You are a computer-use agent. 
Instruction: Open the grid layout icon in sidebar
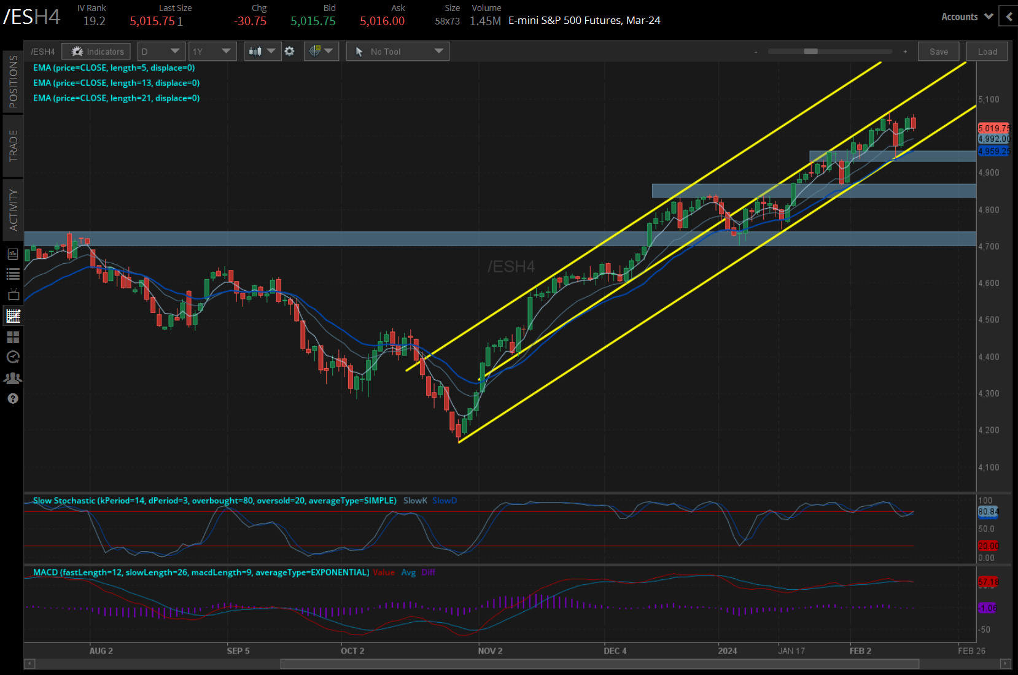[13, 336]
